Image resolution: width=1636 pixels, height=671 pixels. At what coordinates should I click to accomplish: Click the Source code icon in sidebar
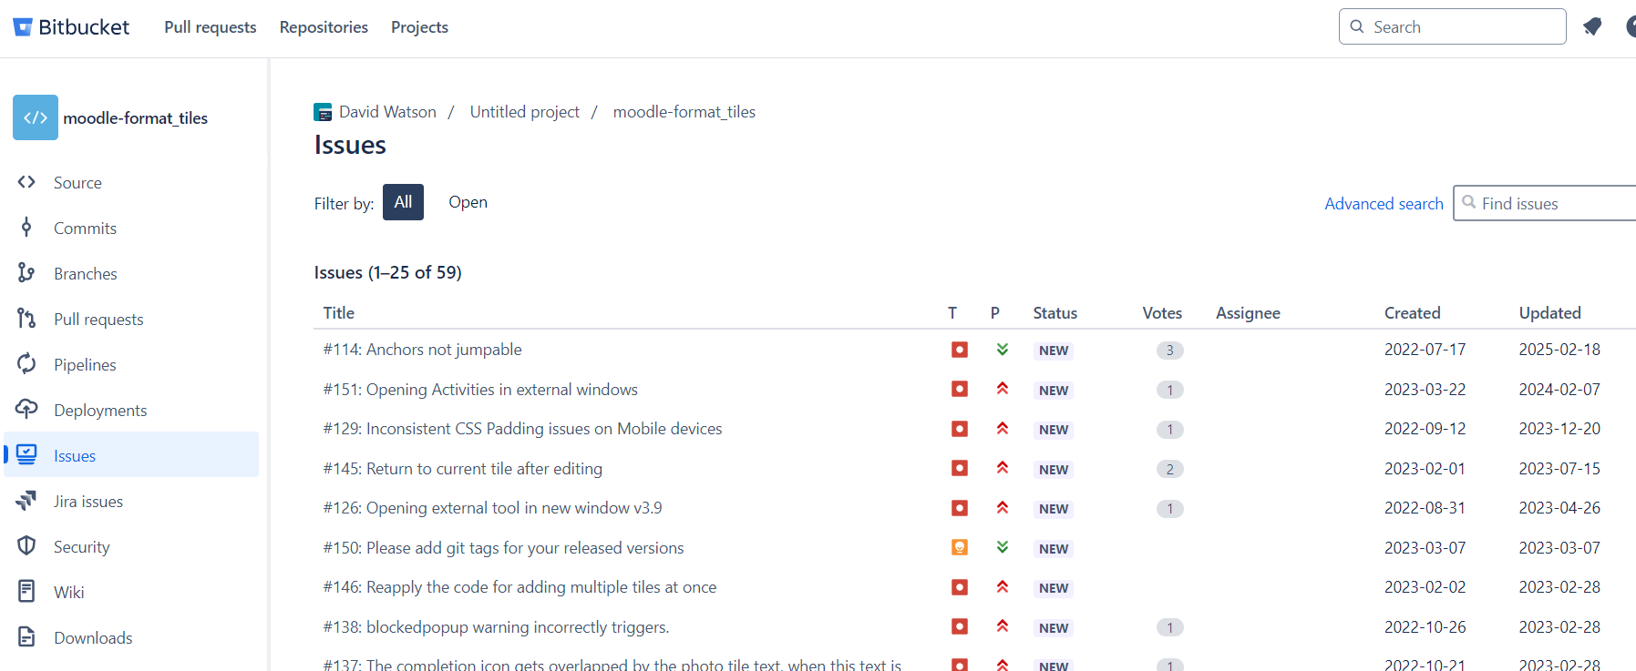click(26, 182)
